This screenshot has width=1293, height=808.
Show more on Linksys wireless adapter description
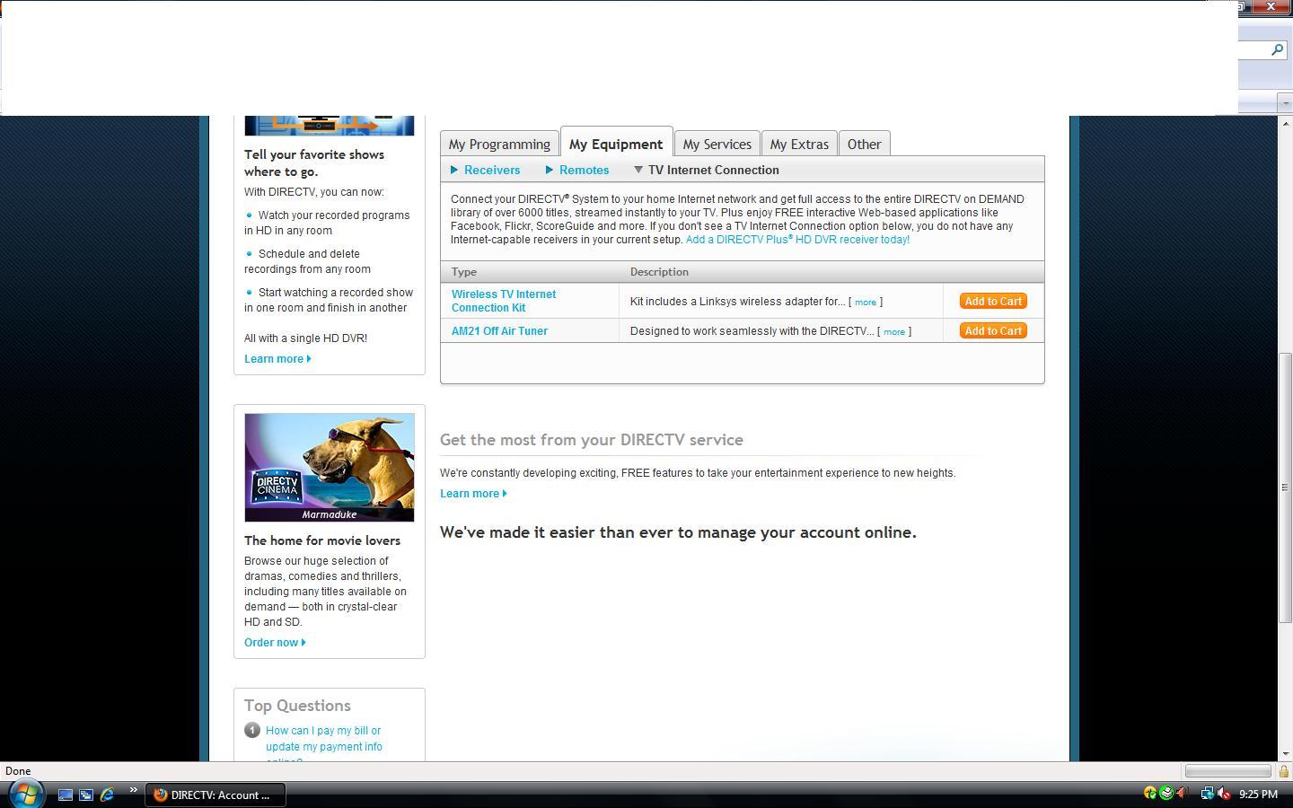tap(866, 303)
